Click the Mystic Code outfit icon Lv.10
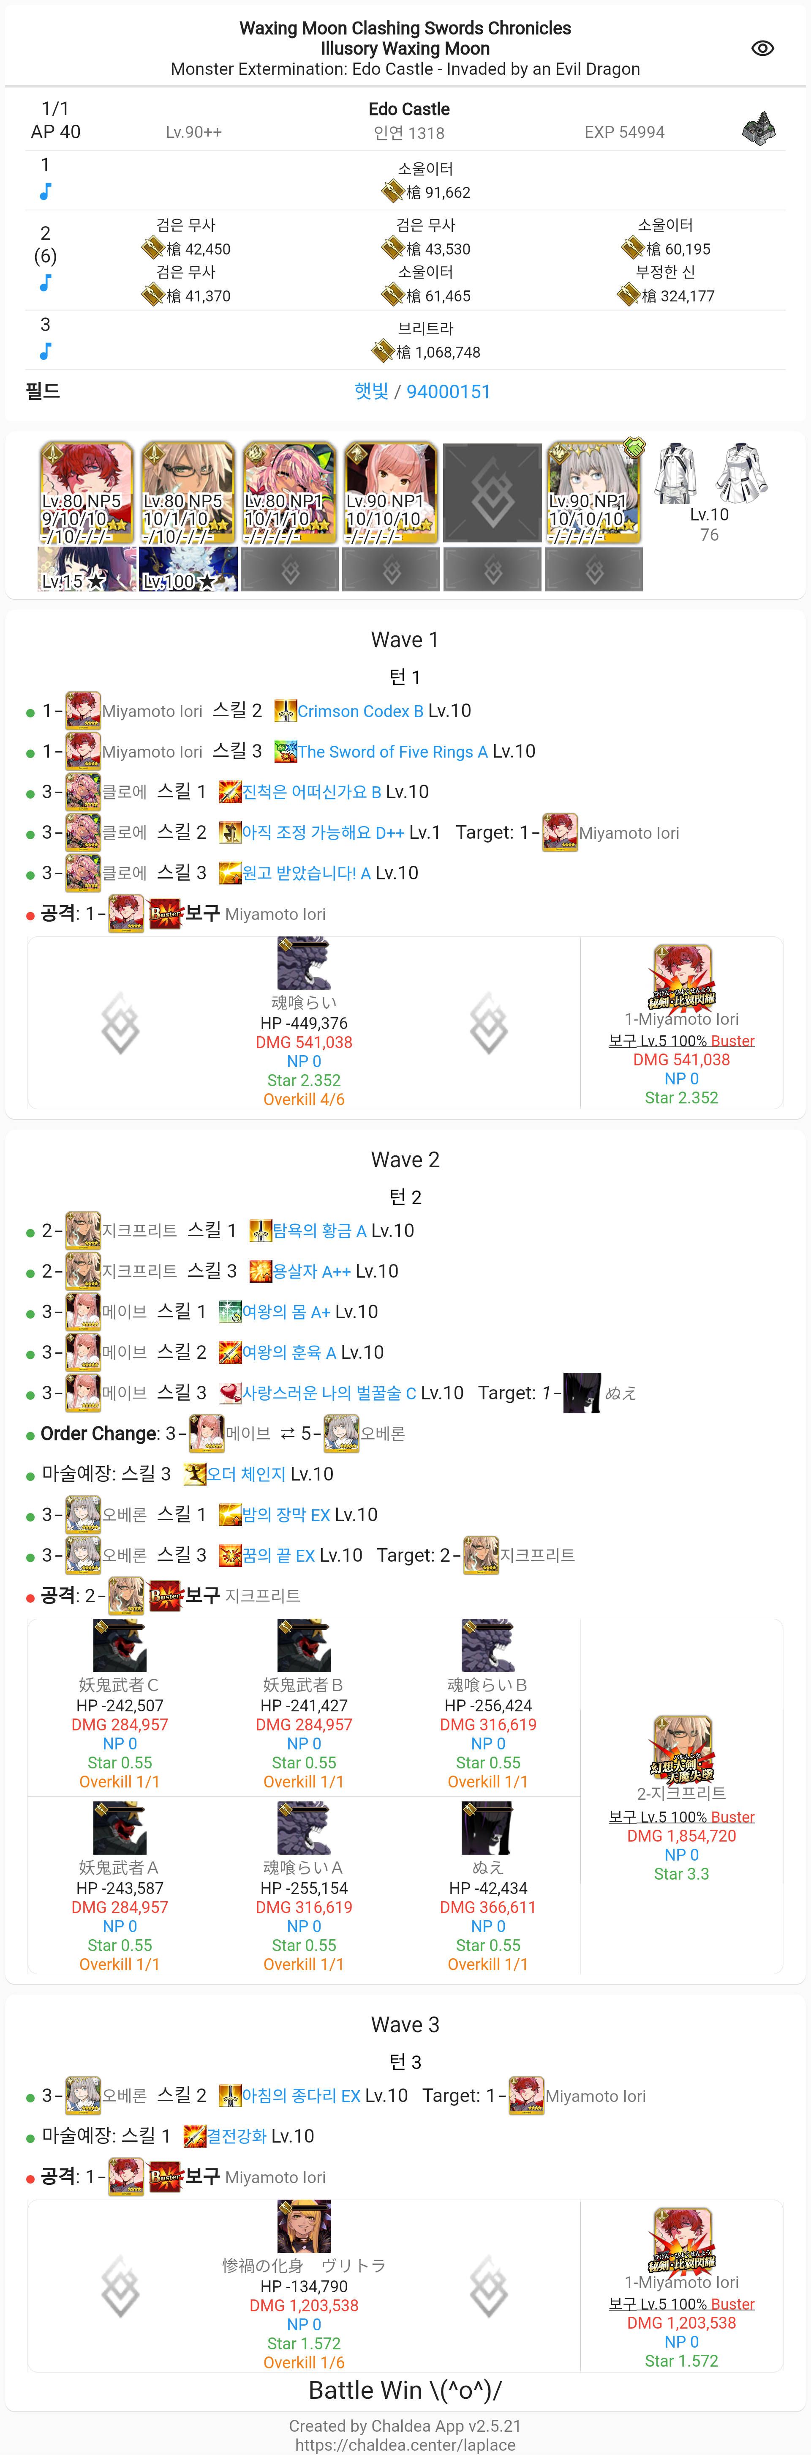The image size is (811, 2455). pos(709,473)
